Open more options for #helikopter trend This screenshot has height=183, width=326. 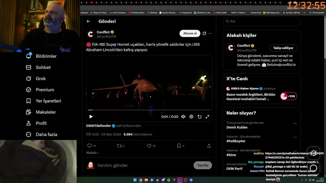pos(295,137)
